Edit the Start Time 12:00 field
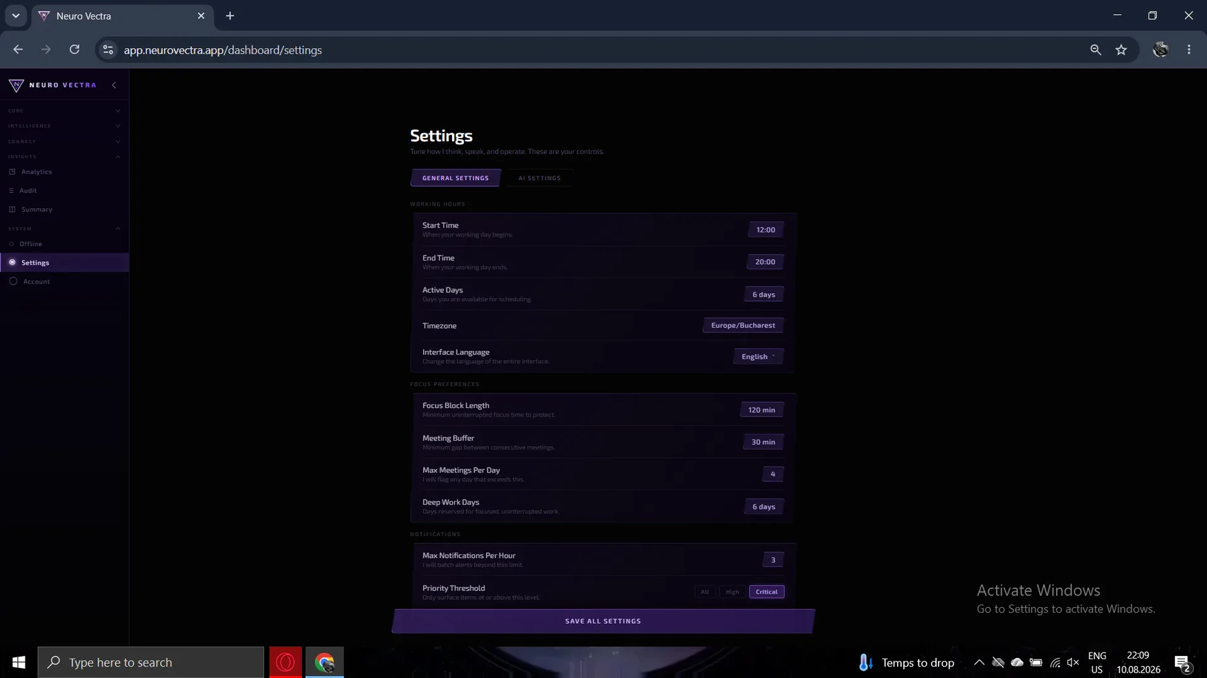The image size is (1207, 678). click(x=766, y=230)
